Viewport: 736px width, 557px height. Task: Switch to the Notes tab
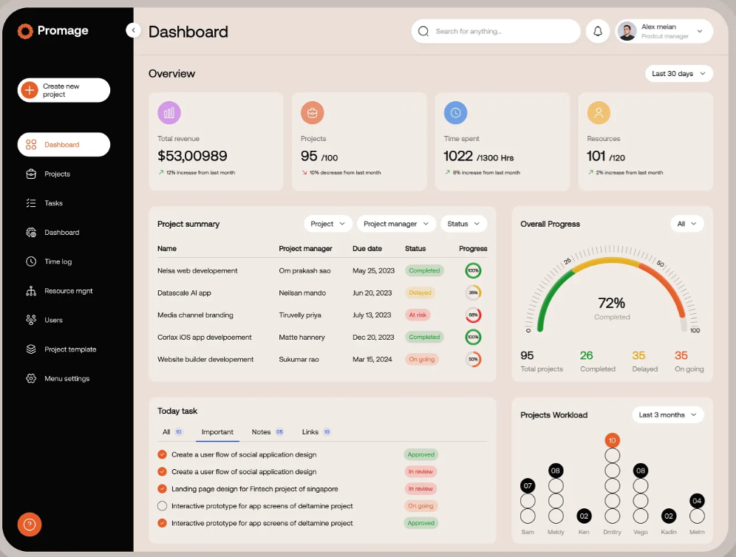(x=261, y=432)
